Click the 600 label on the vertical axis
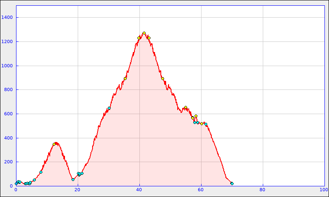Viewport: 329px width, 197px height. click(8, 114)
